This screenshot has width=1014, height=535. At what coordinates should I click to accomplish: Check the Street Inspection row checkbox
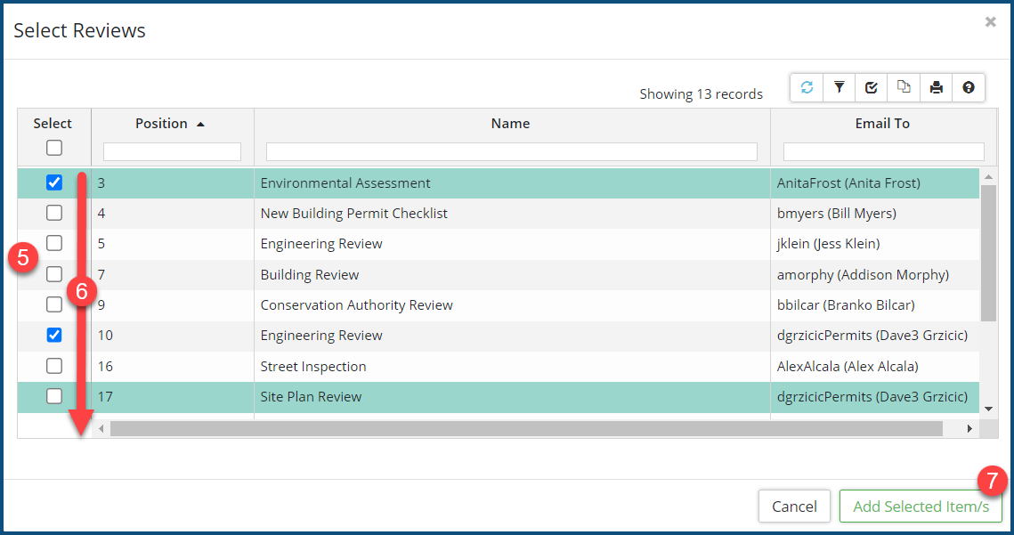pyautogui.click(x=54, y=366)
